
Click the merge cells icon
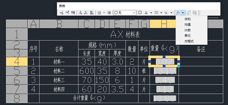point(99,13)
